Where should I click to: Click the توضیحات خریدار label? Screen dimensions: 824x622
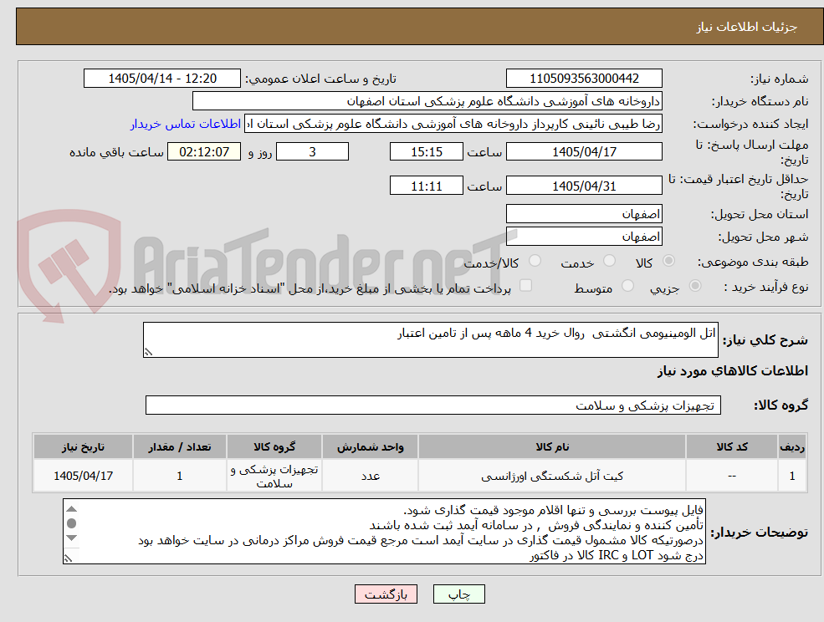pyautogui.click(x=760, y=533)
